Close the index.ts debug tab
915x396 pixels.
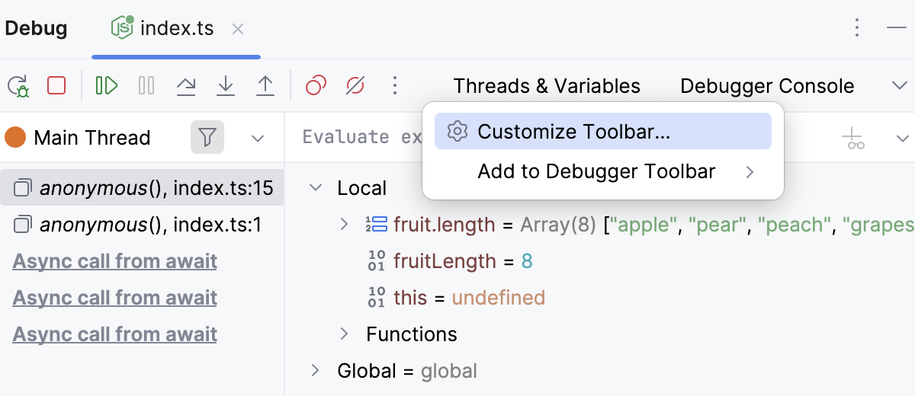238,29
